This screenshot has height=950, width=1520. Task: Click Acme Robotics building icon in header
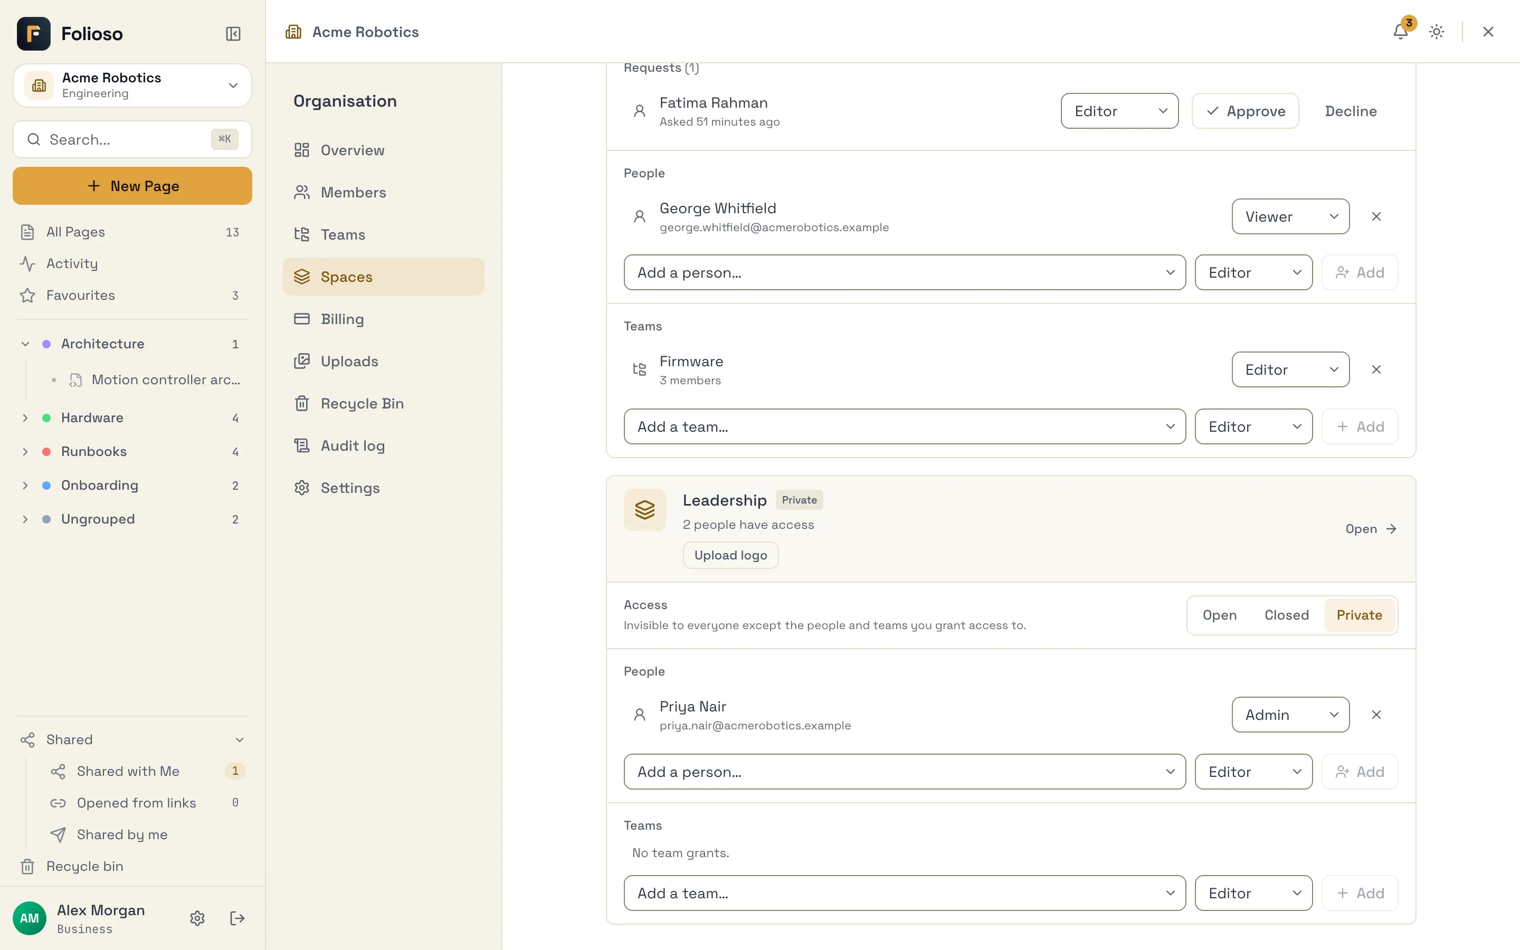click(293, 32)
